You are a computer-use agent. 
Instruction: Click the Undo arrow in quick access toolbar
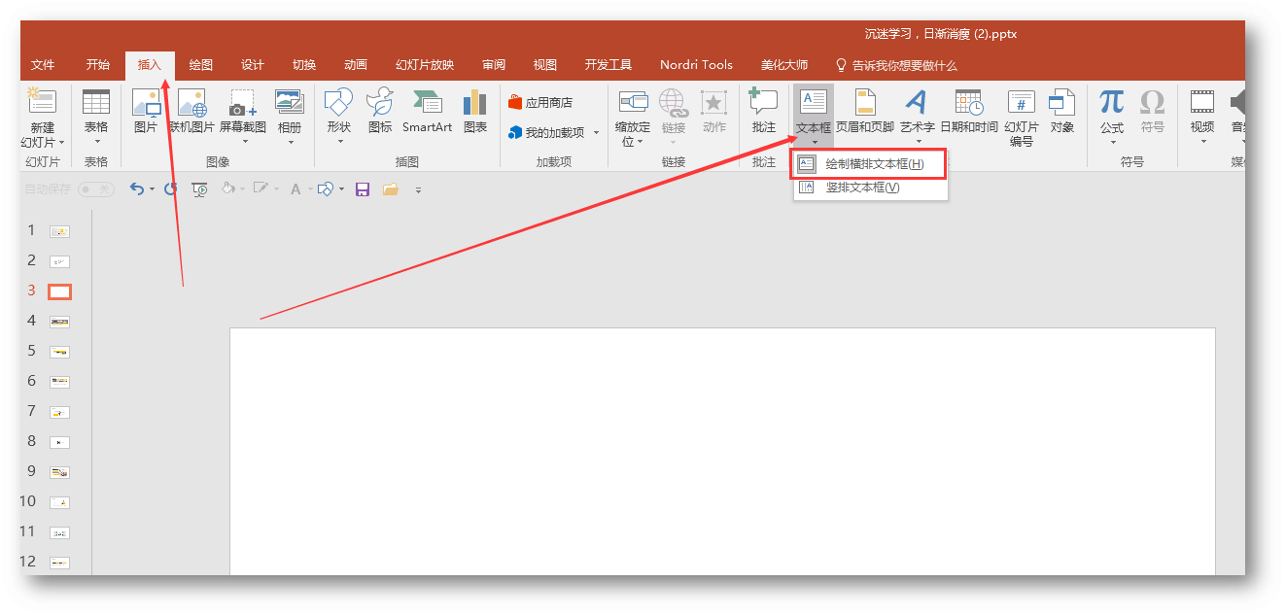tap(137, 189)
